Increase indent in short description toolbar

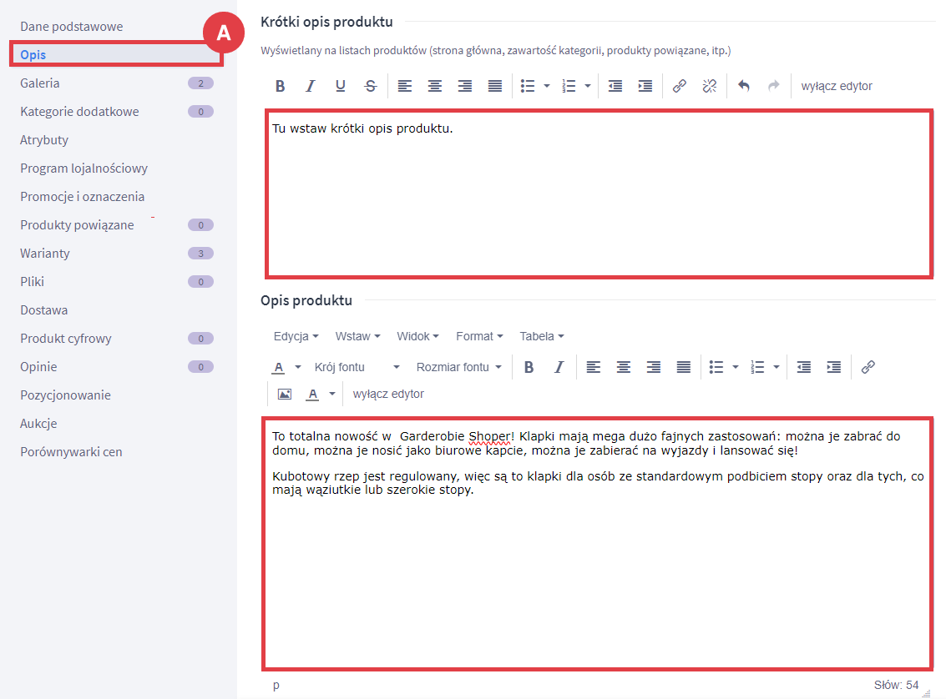pyautogui.click(x=645, y=86)
